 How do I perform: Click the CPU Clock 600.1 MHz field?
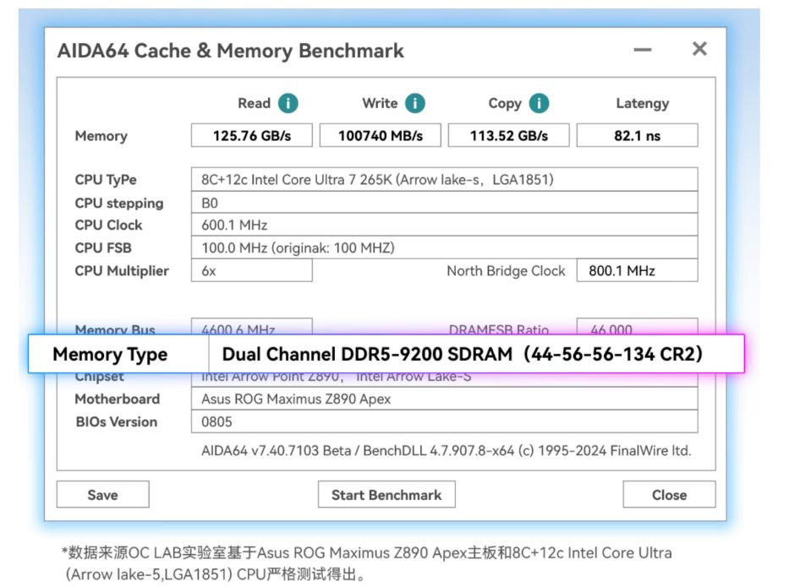(445, 226)
